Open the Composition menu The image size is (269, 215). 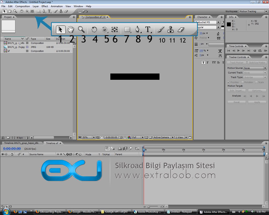(x=23, y=6)
